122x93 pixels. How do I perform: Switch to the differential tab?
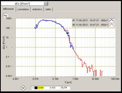(x=8, y=9)
